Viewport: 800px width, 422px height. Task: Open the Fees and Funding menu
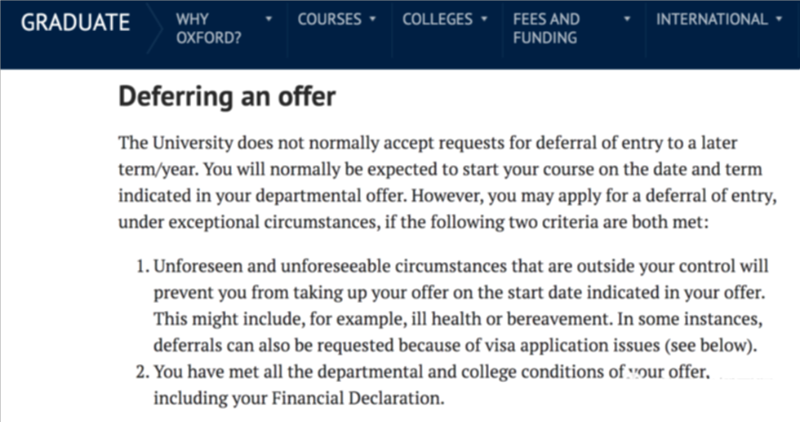(x=547, y=28)
